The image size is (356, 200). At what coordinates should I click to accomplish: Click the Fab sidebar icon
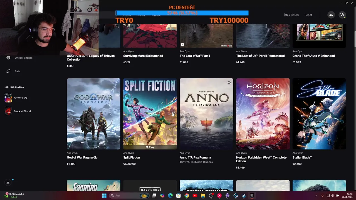pyautogui.click(x=8, y=71)
